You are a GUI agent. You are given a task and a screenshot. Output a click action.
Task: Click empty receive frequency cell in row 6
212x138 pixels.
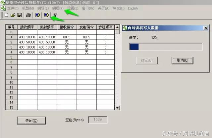[x=27, y=62]
